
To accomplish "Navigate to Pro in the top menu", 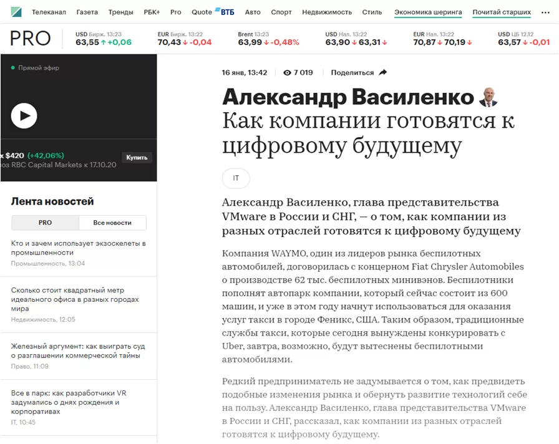I will (x=176, y=12).
